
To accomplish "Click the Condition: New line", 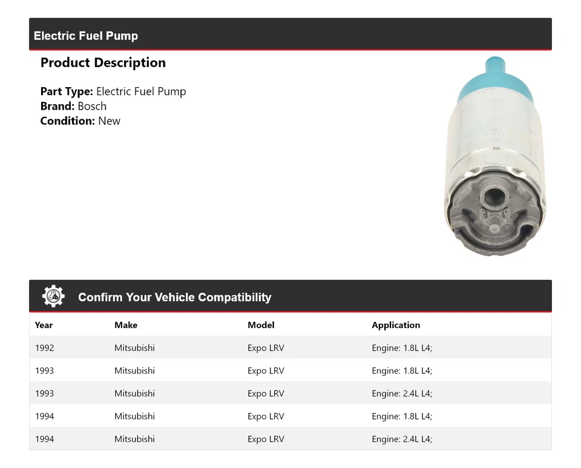I will [80, 120].
